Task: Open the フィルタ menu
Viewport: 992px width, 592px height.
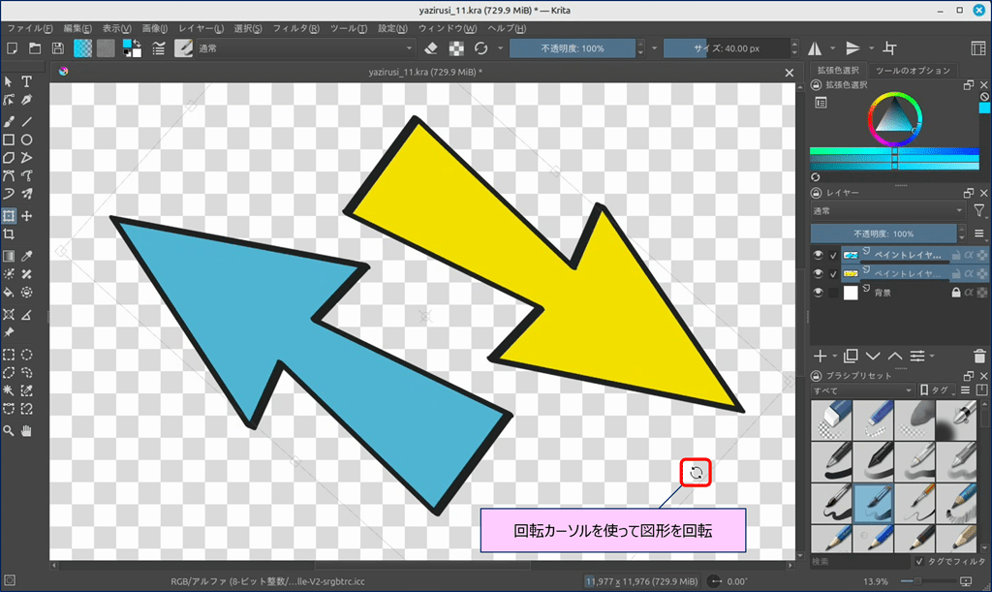Action: (300, 28)
